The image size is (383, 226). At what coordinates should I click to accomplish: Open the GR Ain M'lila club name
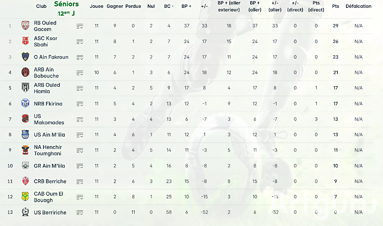click(49, 166)
